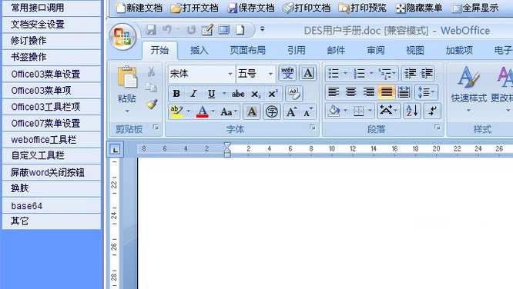Screen dimensions: 513x289
Task: Align text right
Action: pyautogui.click(x=368, y=92)
